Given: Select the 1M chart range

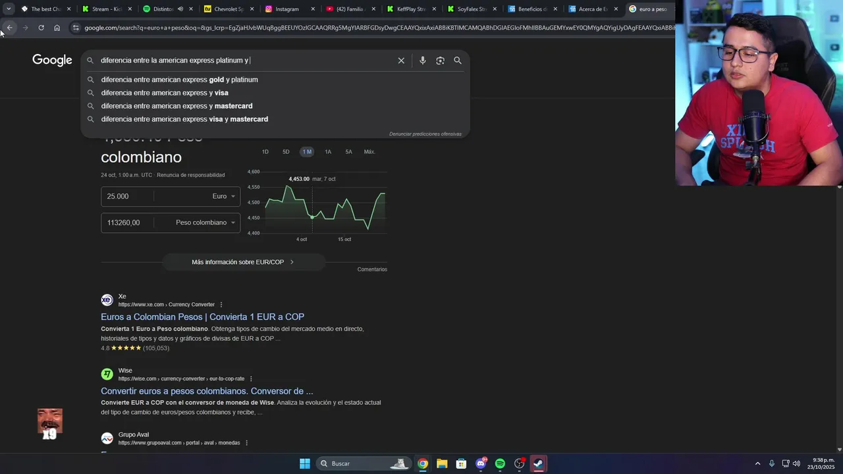Looking at the screenshot, I should [x=307, y=152].
